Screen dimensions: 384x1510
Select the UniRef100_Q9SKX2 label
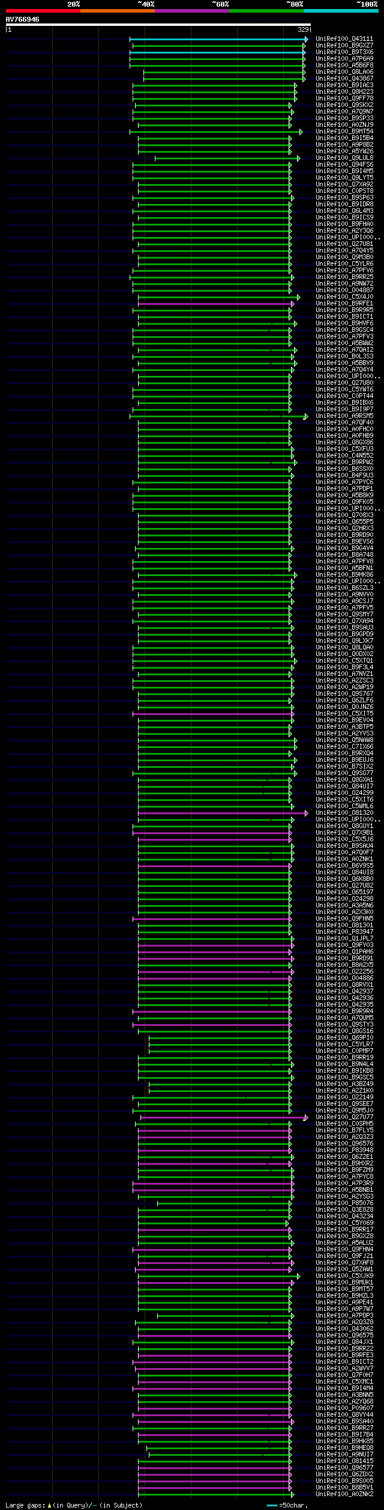pyautogui.click(x=344, y=105)
